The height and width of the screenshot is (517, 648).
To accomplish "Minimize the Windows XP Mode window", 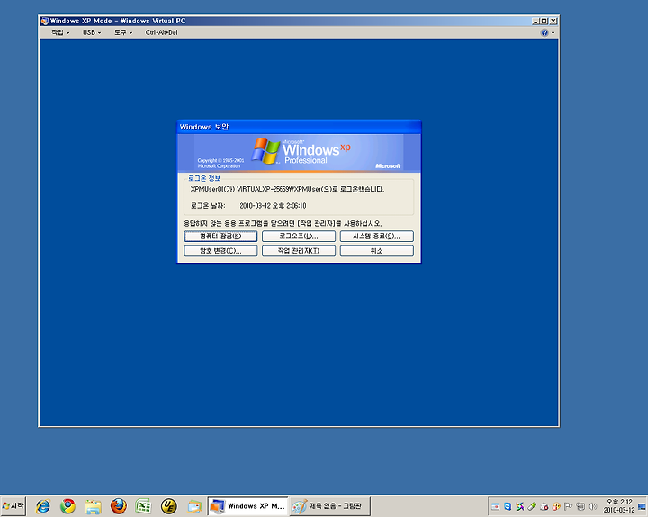I will click(535, 21).
